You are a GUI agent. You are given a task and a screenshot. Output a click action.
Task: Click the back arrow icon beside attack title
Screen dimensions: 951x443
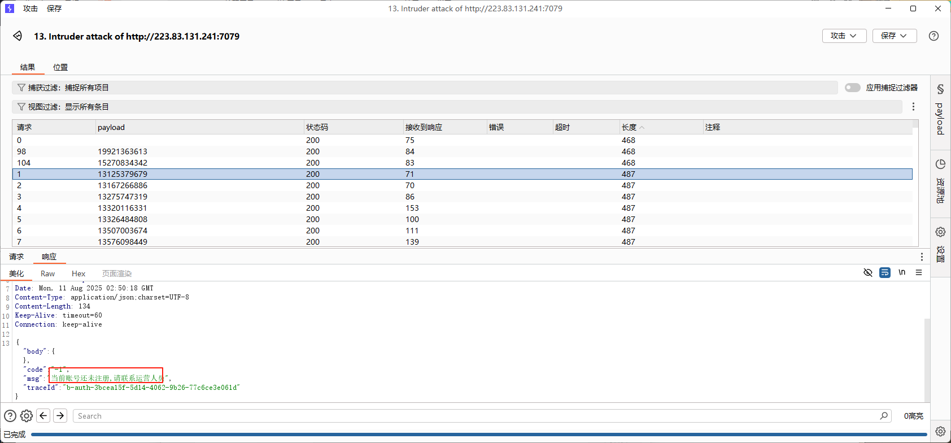coord(18,36)
